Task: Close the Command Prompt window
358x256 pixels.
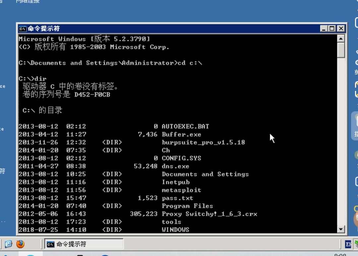Action: tap(341, 28)
